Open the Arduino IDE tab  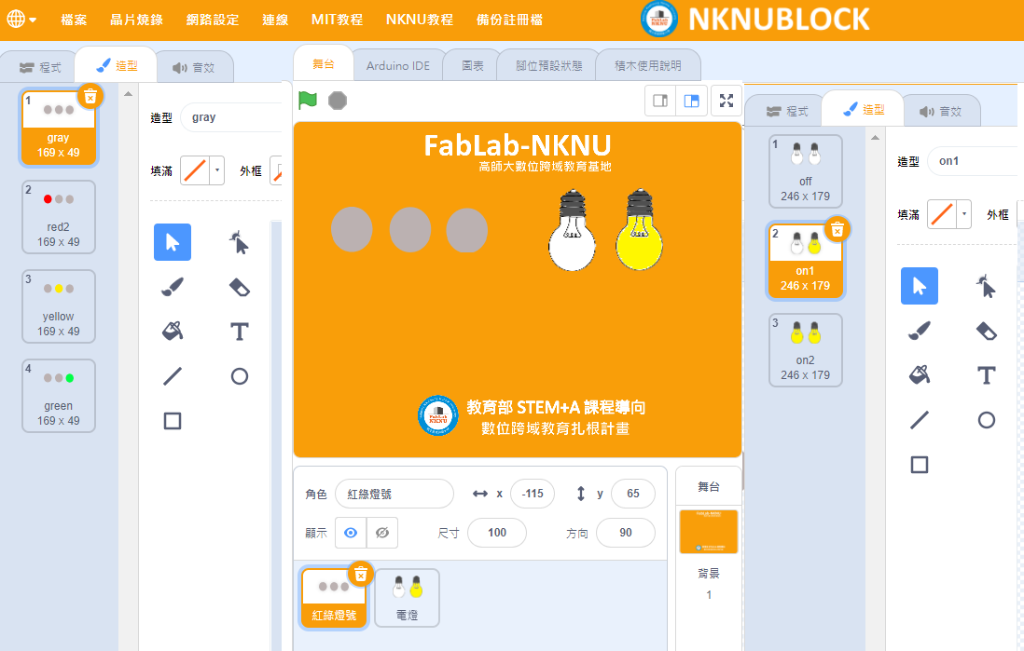pos(397,65)
